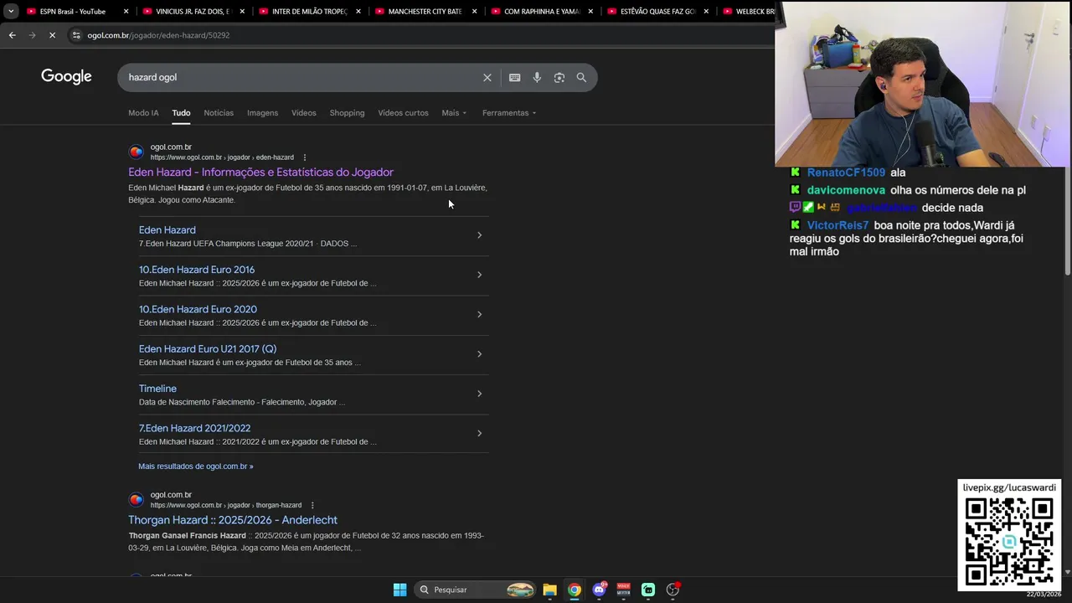Stop page loading with the X button
Screen dimensions: 1072x603
pos(52,35)
